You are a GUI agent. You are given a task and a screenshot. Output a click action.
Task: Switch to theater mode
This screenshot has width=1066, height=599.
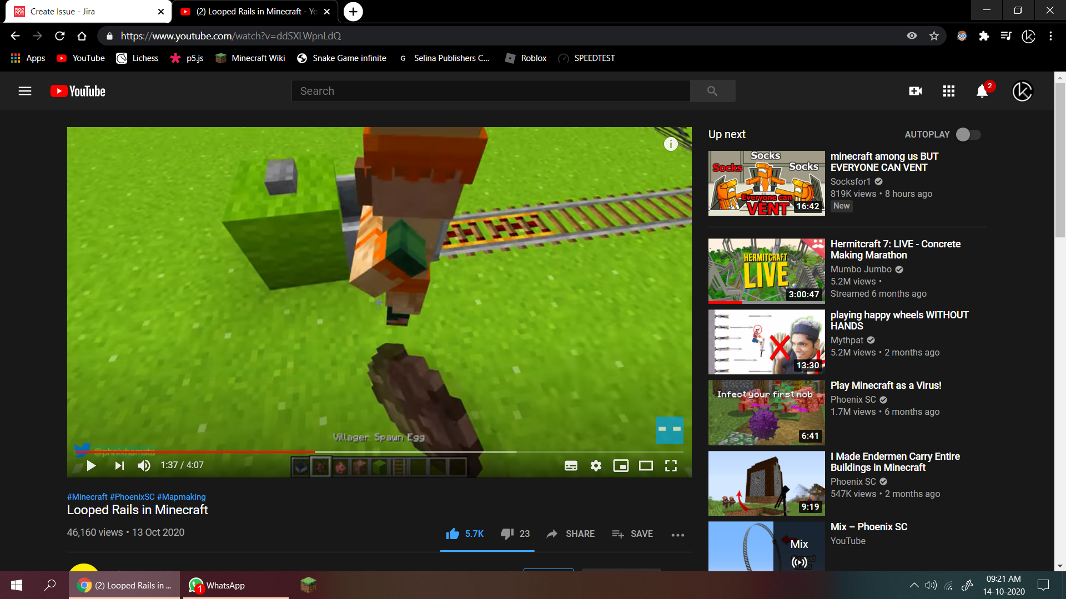[646, 466]
